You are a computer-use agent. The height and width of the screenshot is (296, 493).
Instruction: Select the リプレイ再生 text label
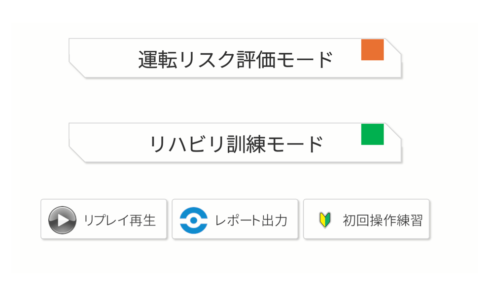click(x=120, y=221)
